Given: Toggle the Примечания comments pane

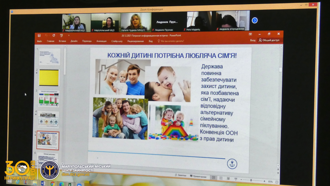Looking at the screenshot, I should pyautogui.click(x=198, y=176).
